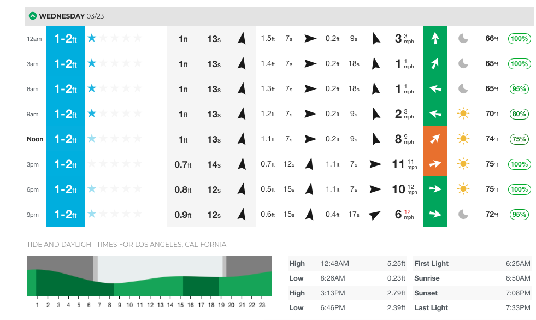The height and width of the screenshot is (320, 536).
Task: Click the orange Noon wind direction icon
Action: pyautogui.click(x=435, y=139)
